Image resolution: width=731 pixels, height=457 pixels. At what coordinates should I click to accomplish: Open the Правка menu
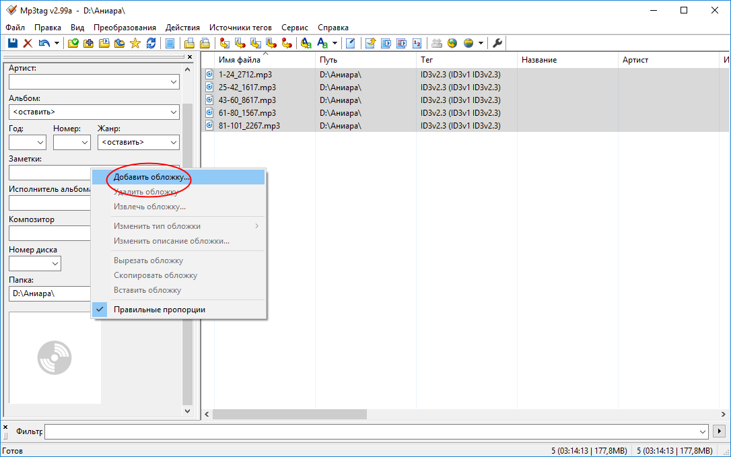point(48,28)
